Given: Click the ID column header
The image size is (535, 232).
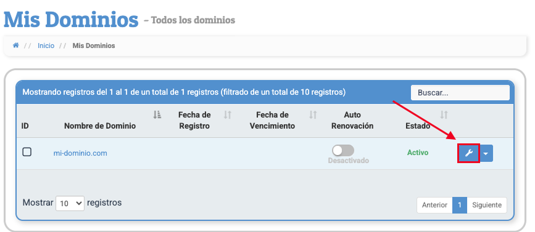Looking at the screenshot, I should pyautogui.click(x=25, y=126).
